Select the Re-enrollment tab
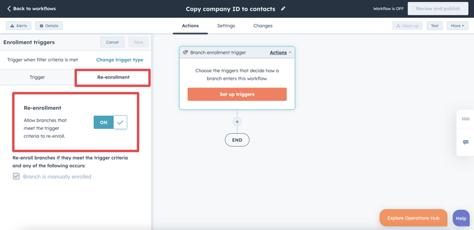The width and height of the screenshot is (474, 230). [113, 77]
